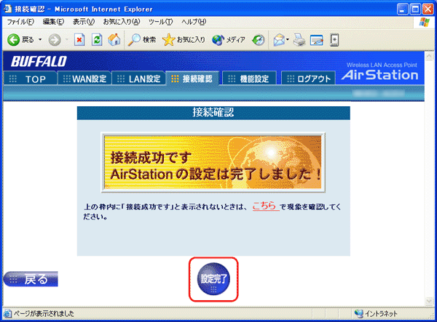Image resolution: width=437 pixels, height=322 pixels.
Task: Open the Search (検索) toolbar button
Action: tap(141, 40)
